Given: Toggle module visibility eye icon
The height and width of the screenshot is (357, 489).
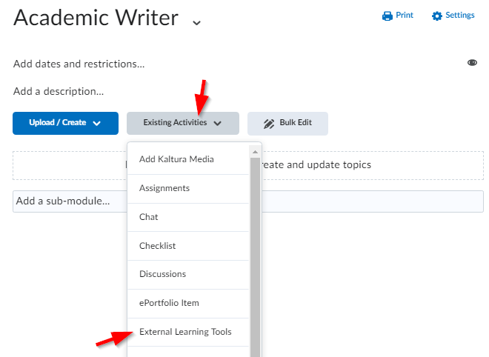Looking at the screenshot, I should (472, 63).
